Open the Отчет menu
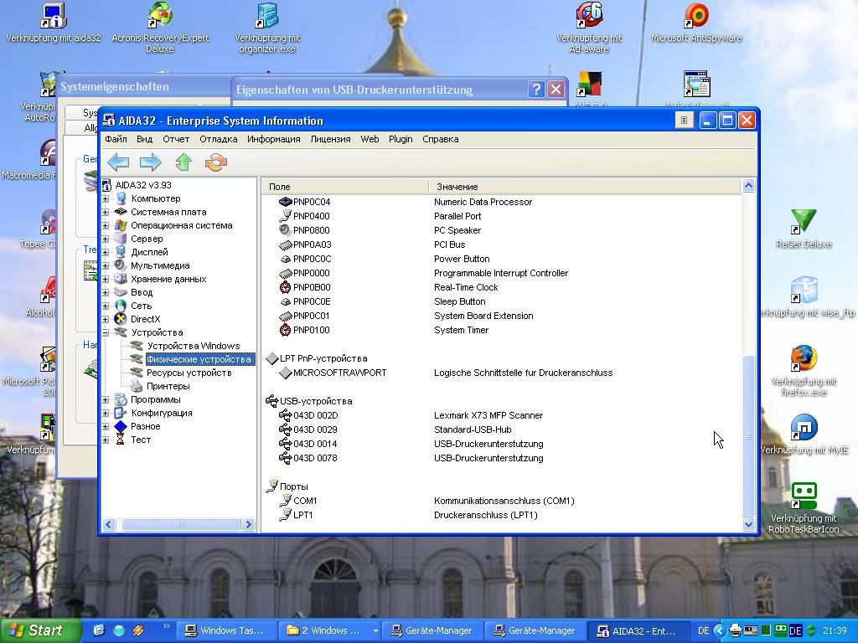This screenshot has height=643, width=858. point(176,139)
